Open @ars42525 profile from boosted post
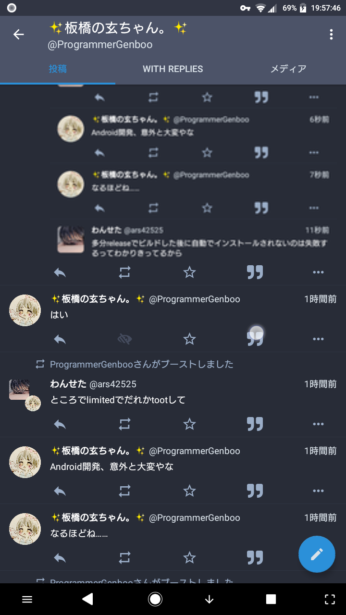Screen dimensions: 346x615 113,384
